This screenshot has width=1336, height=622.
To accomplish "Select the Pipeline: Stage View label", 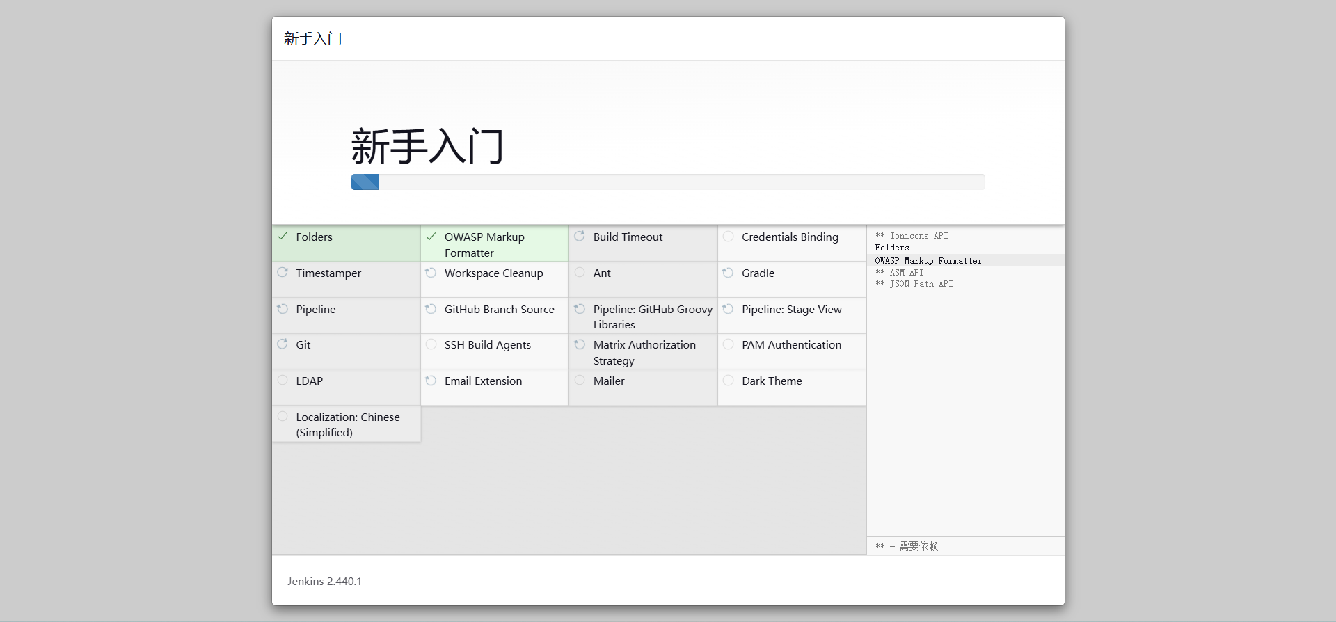I will pyautogui.click(x=792, y=310).
